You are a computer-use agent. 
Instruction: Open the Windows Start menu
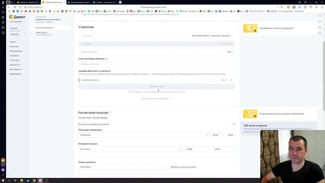coord(3,180)
